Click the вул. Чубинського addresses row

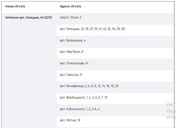tap(115, 110)
